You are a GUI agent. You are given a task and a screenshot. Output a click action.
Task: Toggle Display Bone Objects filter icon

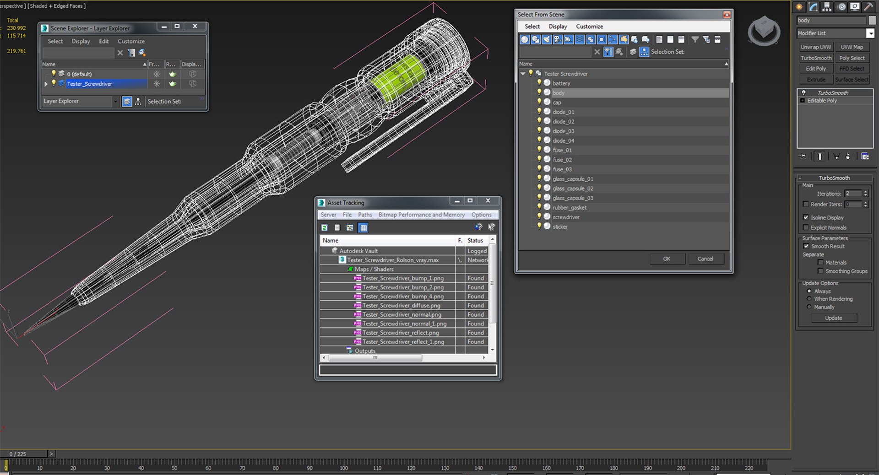[613, 39]
